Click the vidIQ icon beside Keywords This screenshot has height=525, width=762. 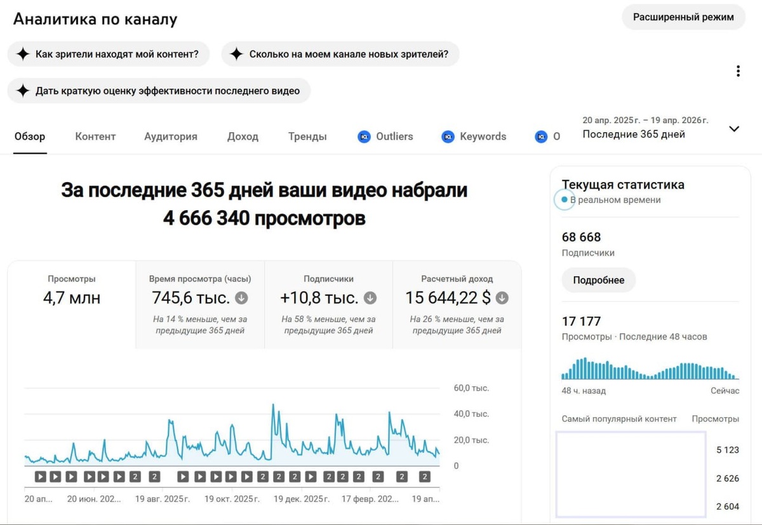[x=448, y=136]
